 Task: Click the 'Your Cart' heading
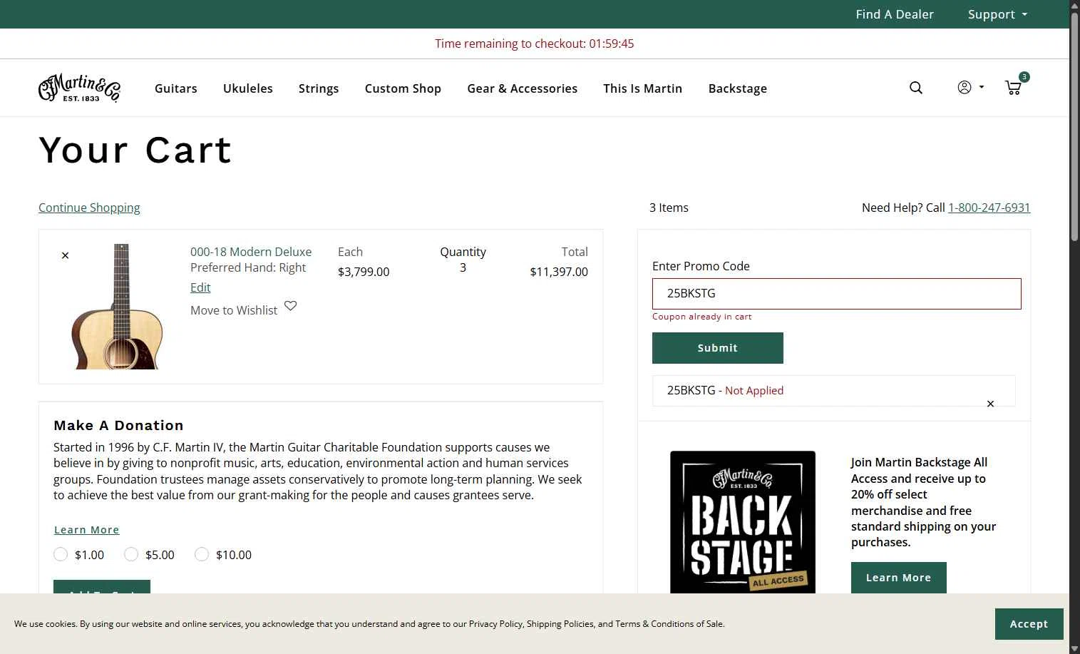[x=135, y=150]
